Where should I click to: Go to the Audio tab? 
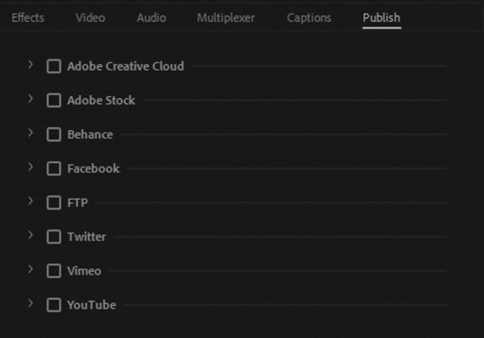click(x=151, y=18)
